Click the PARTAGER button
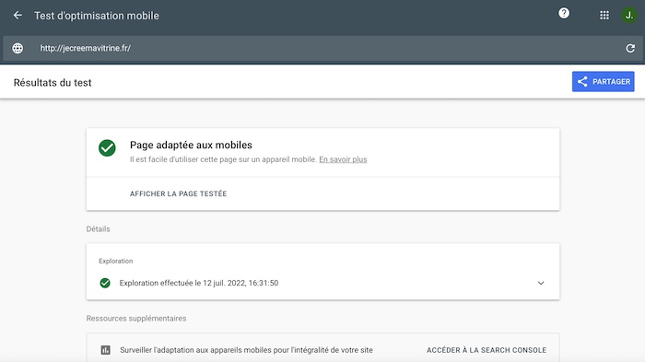Image resolution: width=645 pixels, height=362 pixels. click(x=603, y=81)
